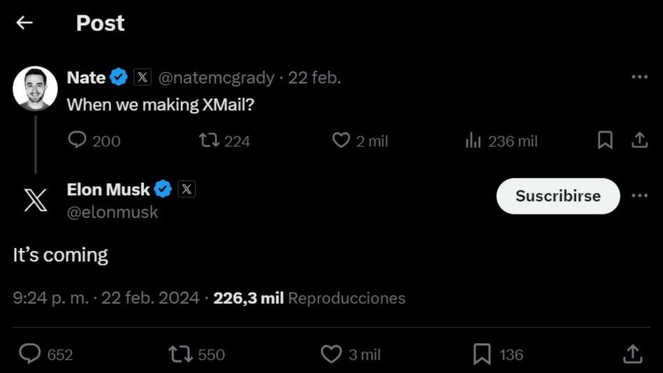Viewport: 663px width, 373px height.
Task: Repost Elon Musk's "It's coming" post
Action: click(x=180, y=354)
